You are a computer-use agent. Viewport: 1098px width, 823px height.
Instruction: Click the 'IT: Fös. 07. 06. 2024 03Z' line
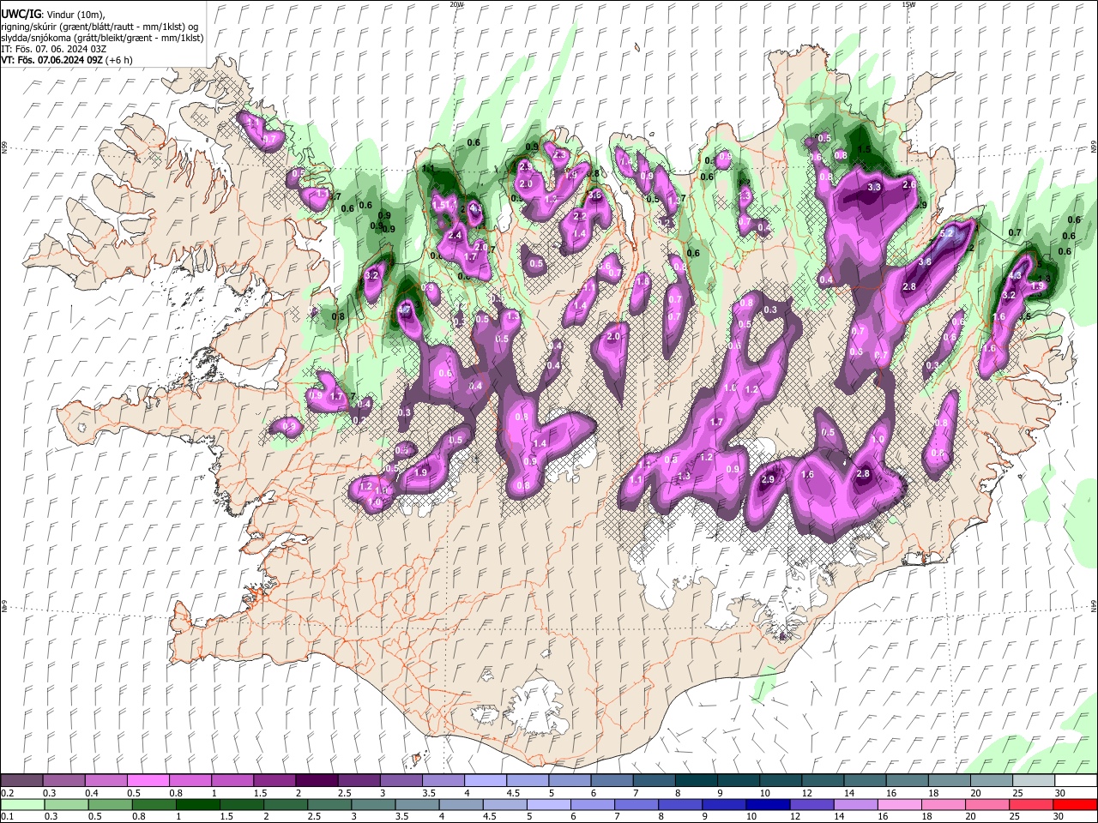pos(54,49)
